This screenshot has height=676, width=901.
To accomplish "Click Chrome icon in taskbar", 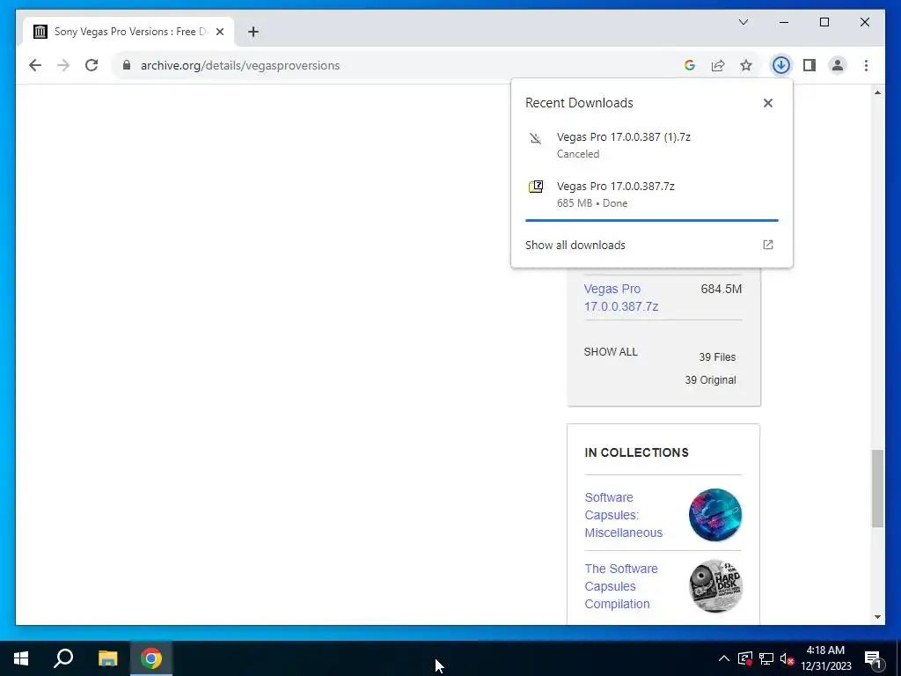I will tap(151, 658).
